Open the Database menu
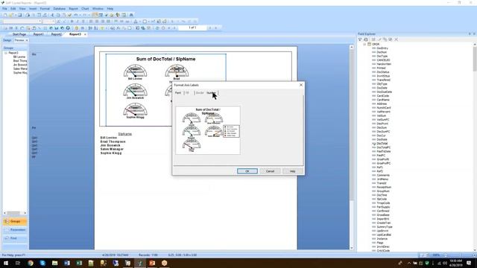Screen dimensions: 477x268 (x=60, y=8)
